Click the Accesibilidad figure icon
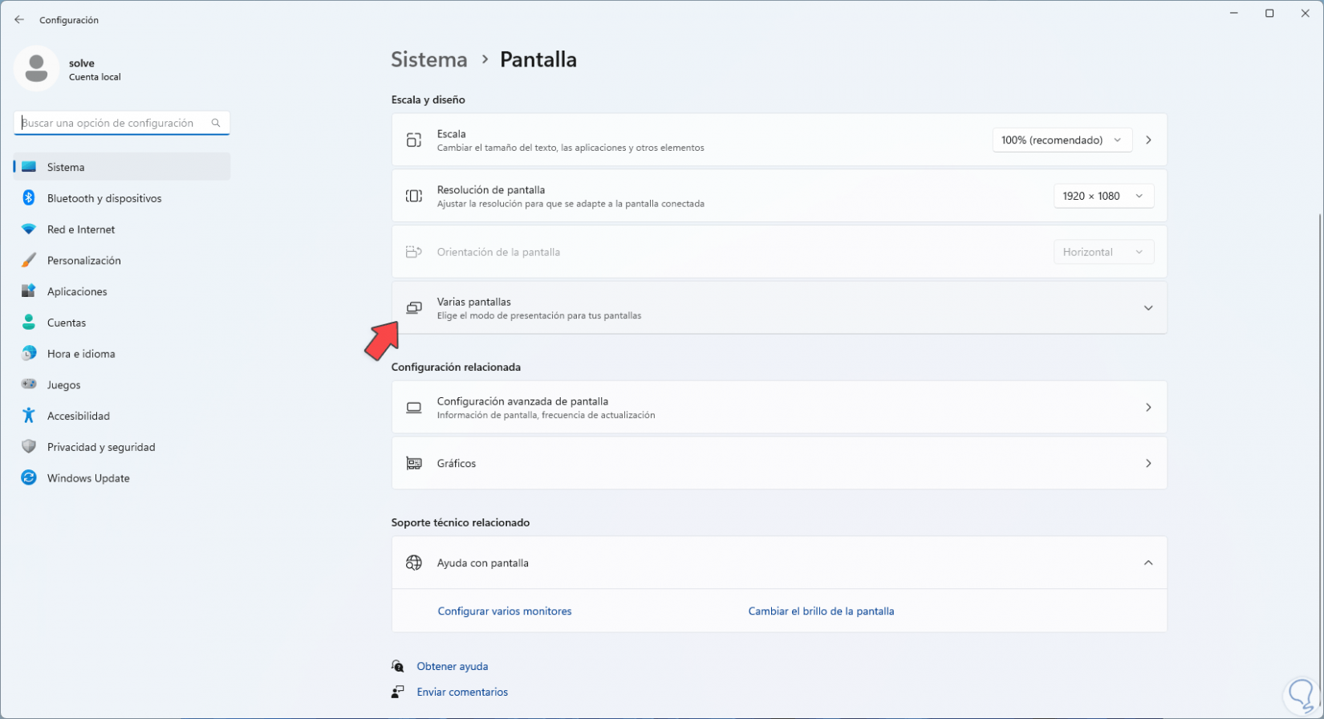Image resolution: width=1324 pixels, height=719 pixels. pos(29,416)
